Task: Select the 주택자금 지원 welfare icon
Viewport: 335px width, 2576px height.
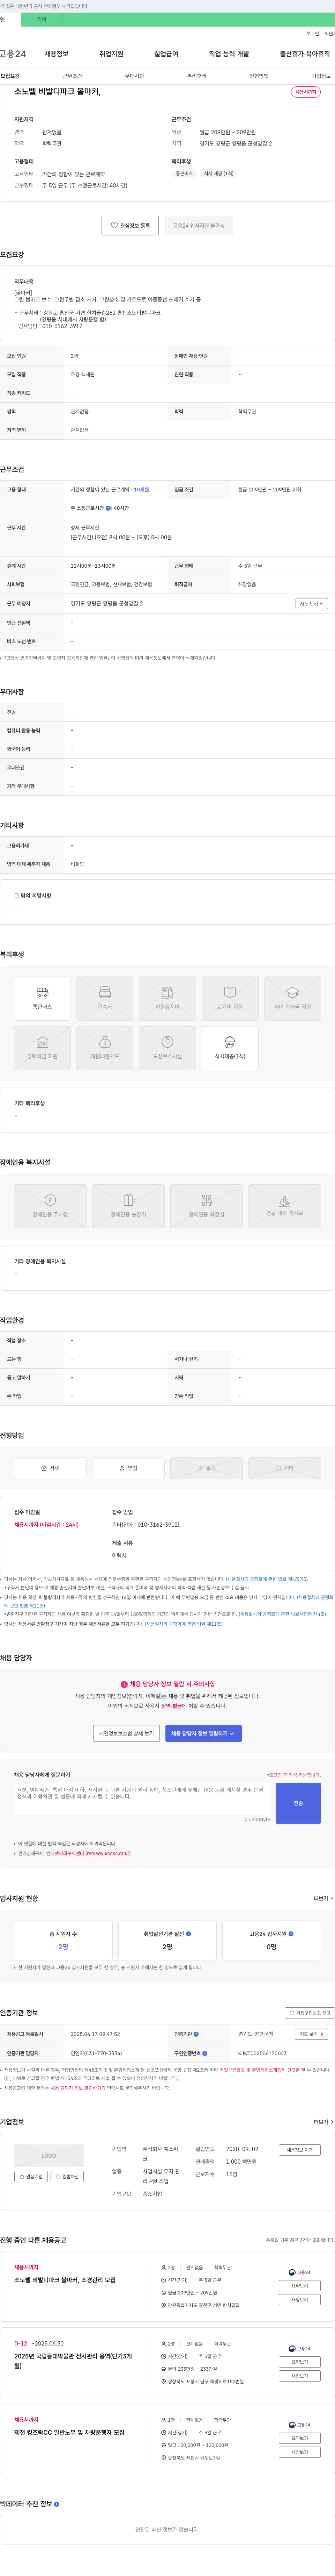Action: (42, 1048)
